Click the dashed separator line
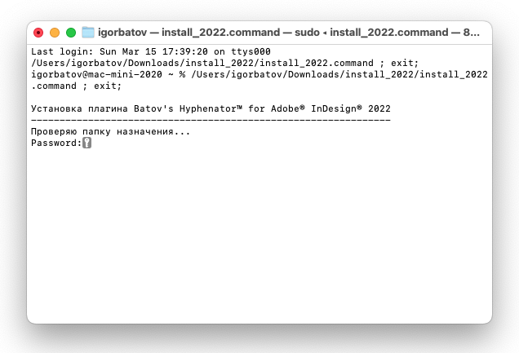519x353 pixels. click(x=211, y=120)
